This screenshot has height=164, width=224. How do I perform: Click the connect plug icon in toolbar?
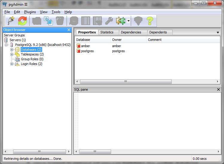tap(11, 21)
